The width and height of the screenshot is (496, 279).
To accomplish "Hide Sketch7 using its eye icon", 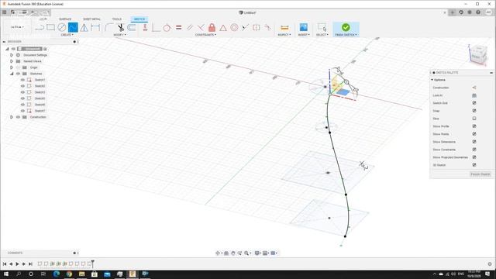I will click(22, 111).
